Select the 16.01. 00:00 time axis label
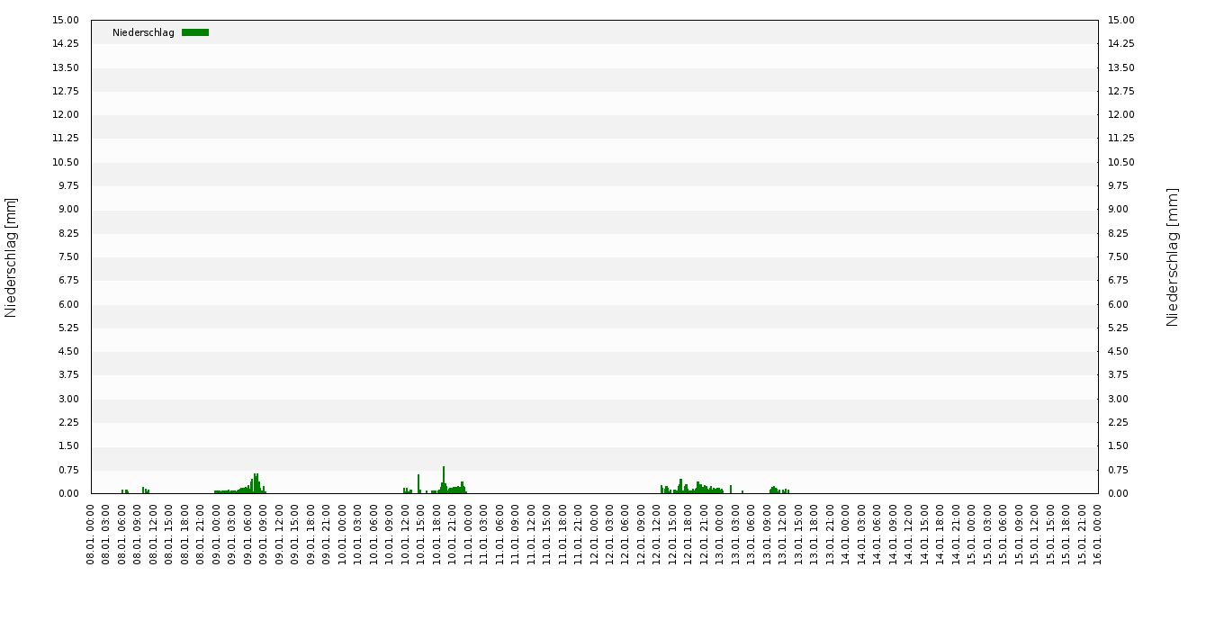The height and width of the screenshot is (630, 1215). 1098,535
